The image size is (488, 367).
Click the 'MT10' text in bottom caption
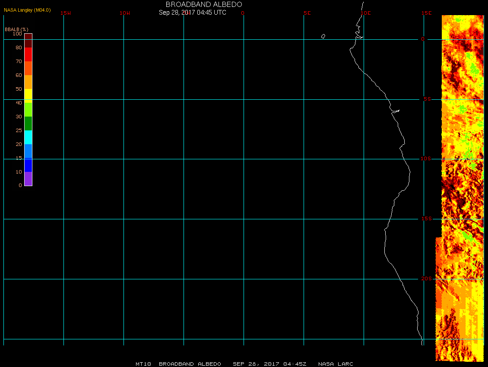tap(143, 364)
